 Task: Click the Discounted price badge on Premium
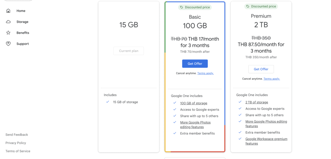(261, 6)
